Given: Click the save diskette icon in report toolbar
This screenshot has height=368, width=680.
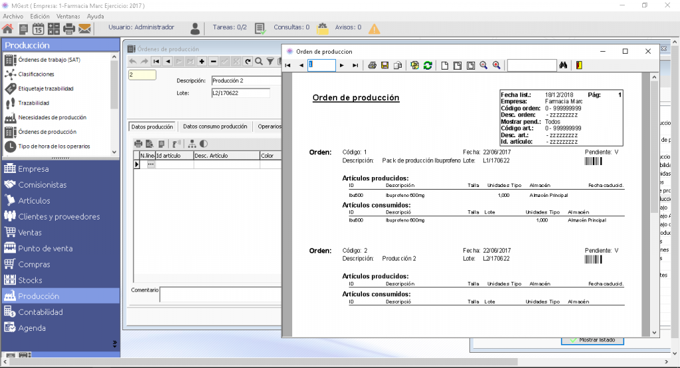Looking at the screenshot, I should tap(384, 66).
